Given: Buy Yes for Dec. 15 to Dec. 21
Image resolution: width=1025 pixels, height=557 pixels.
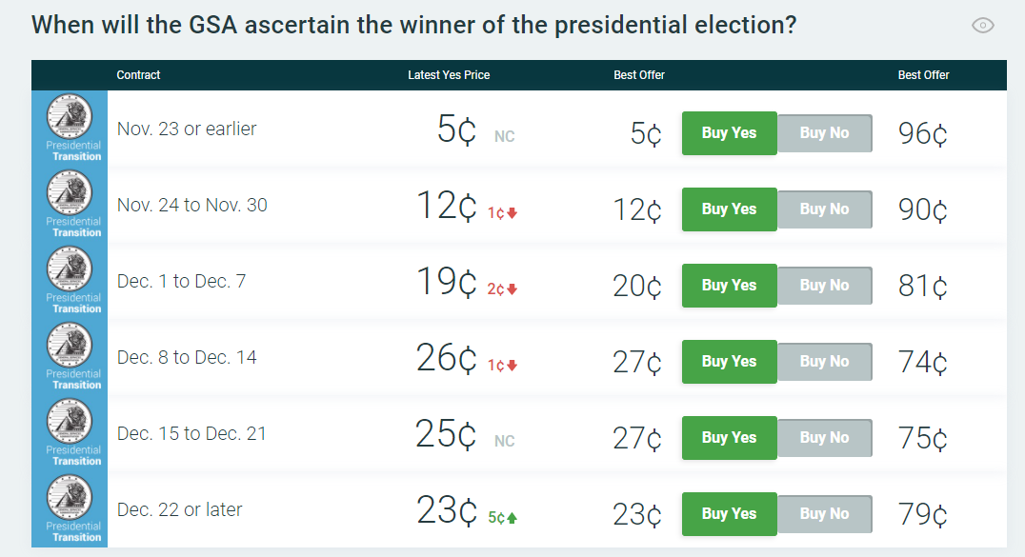Looking at the screenshot, I should tap(729, 438).
